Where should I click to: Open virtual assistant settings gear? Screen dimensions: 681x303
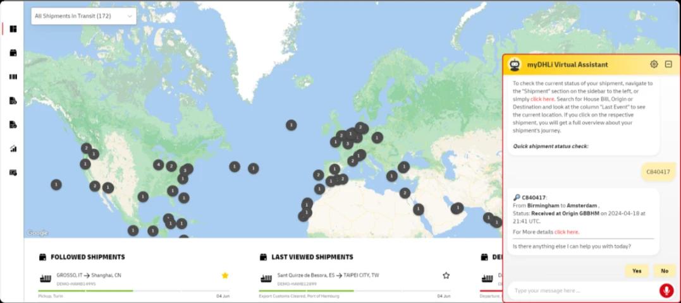(654, 64)
